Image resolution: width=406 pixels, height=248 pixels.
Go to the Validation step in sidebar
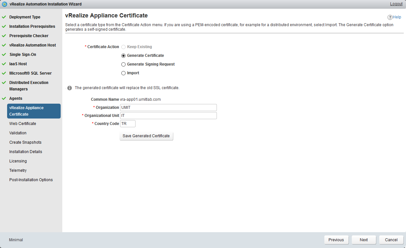pyautogui.click(x=18, y=133)
